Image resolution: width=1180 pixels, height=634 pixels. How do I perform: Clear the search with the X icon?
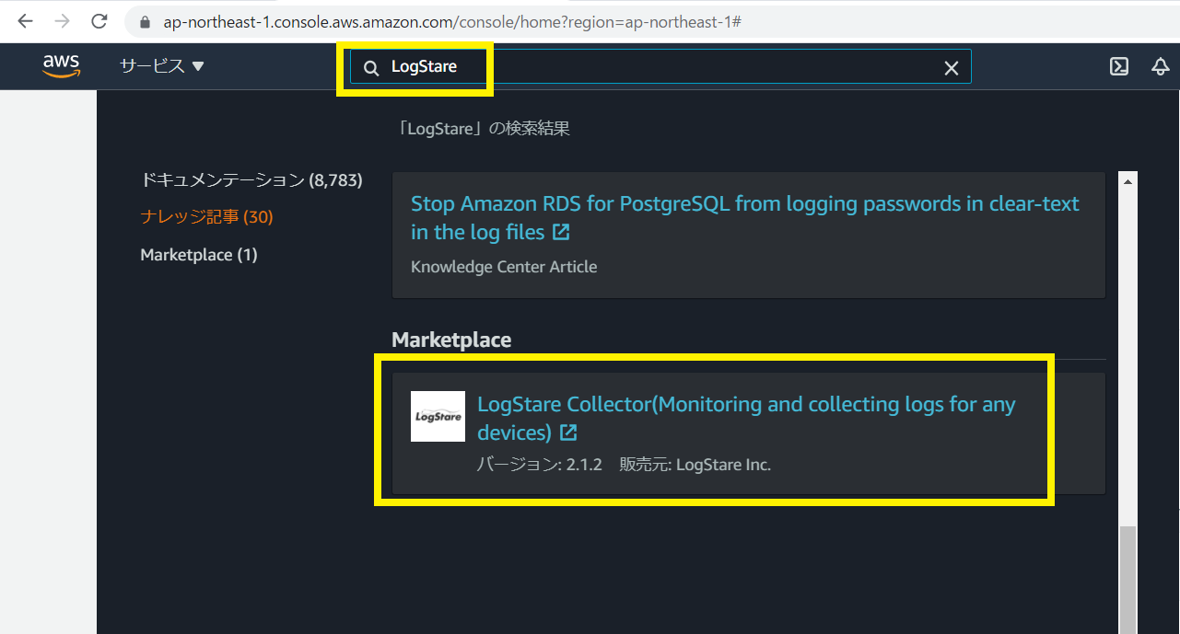click(x=952, y=68)
